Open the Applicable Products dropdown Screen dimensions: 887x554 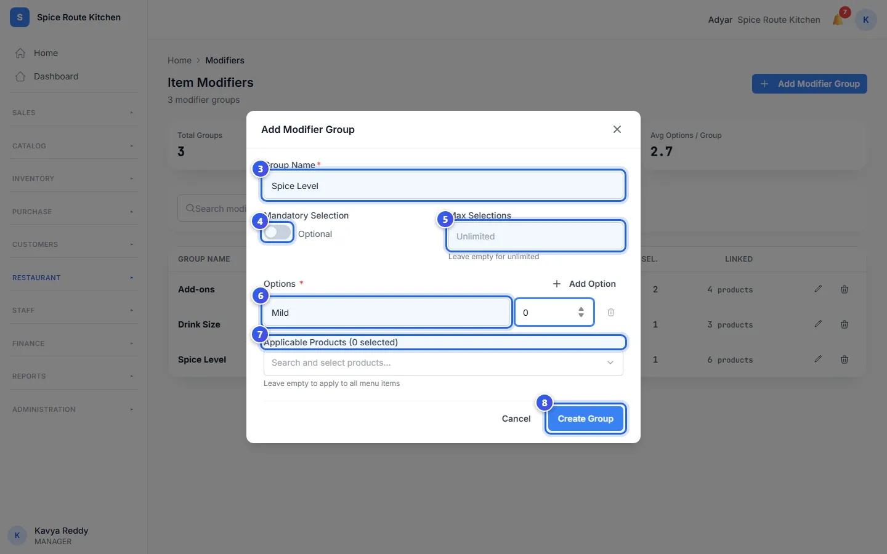(443, 363)
